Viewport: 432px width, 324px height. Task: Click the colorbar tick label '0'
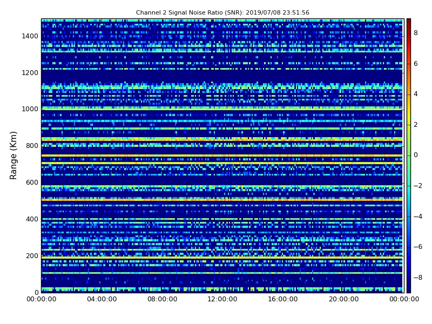(x=416, y=155)
